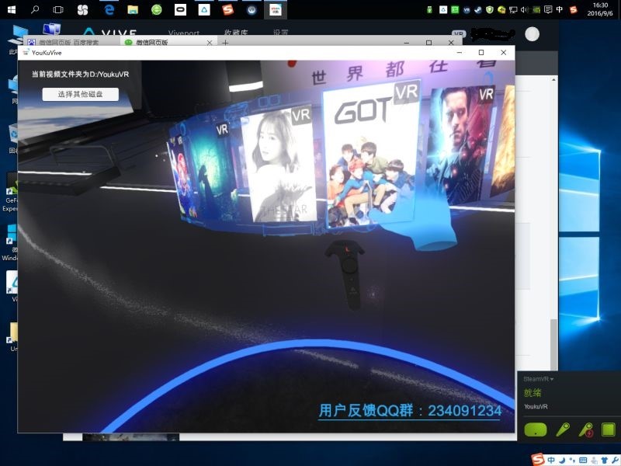The height and width of the screenshot is (466, 621).
Task: Toggle Chinese/English mode on the Sogou bar
Action: pyautogui.click(x=551, y=459)
